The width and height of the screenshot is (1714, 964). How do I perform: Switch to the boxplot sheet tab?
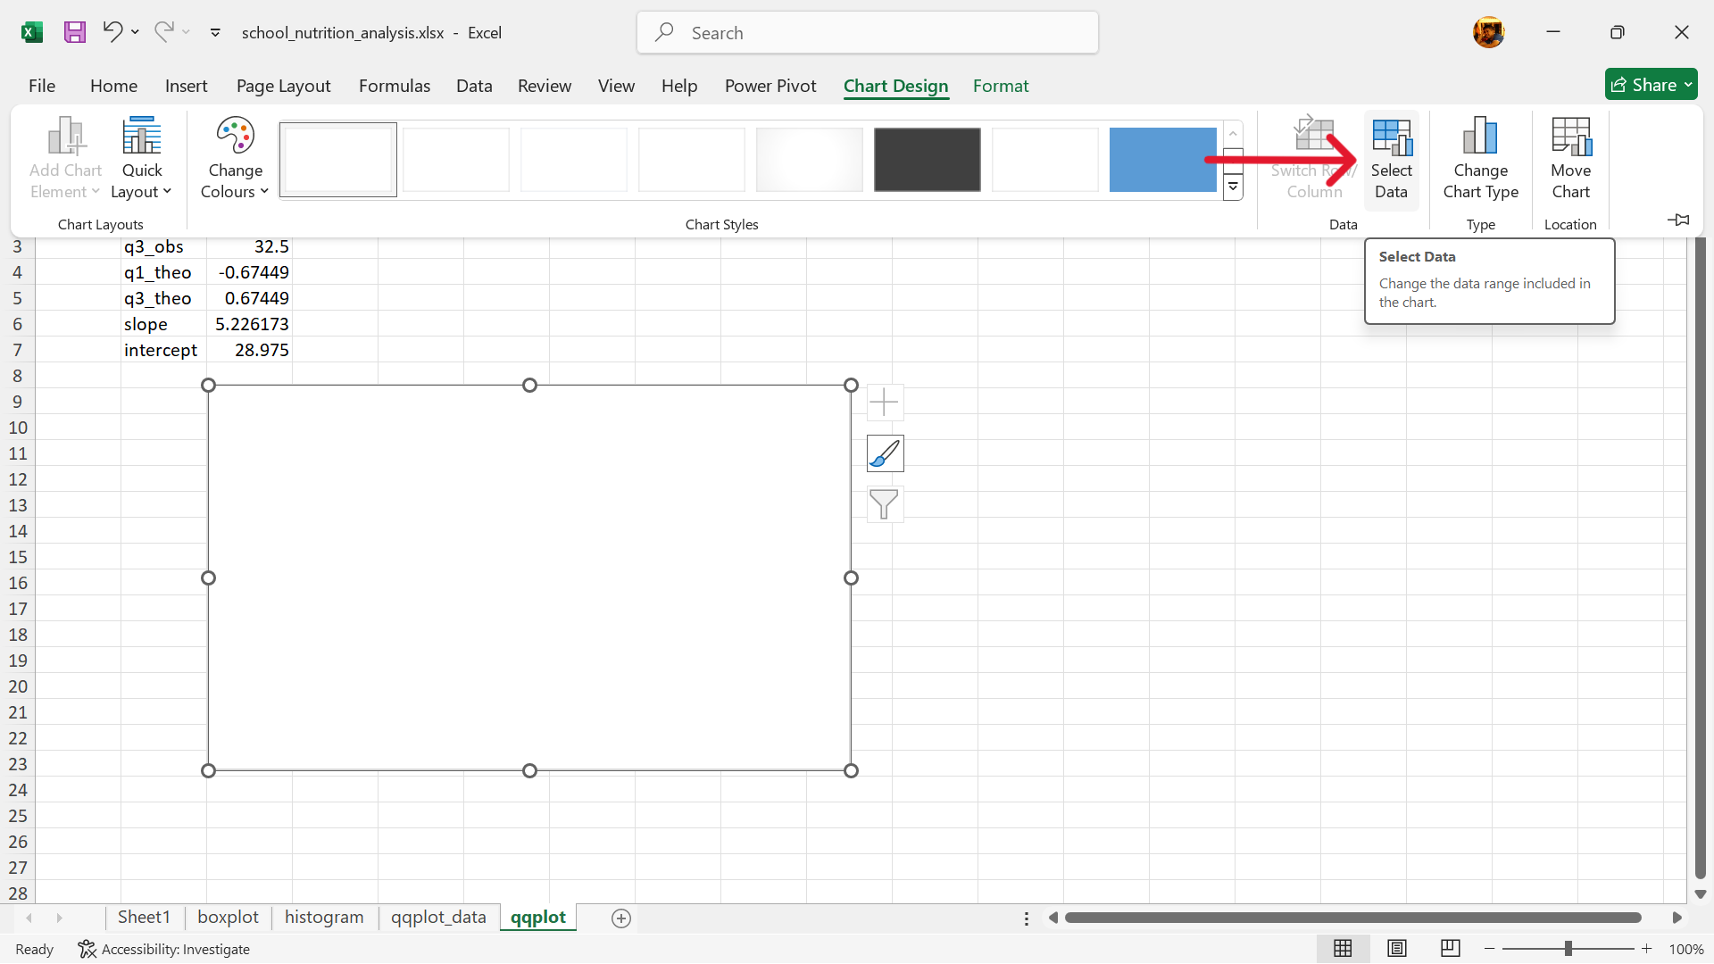(228, 918)
